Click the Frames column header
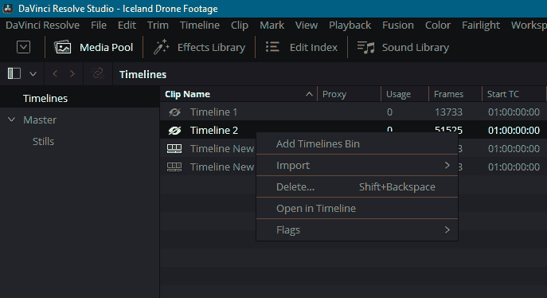The width and height of the screenshot is (547, 298). tap(448, 94)
